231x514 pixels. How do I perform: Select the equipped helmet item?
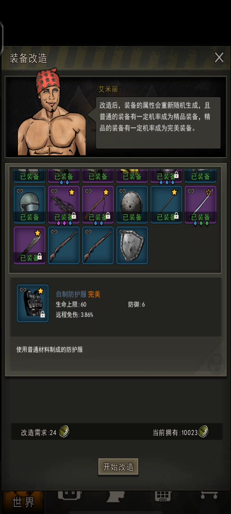click(x=30, y=204)
